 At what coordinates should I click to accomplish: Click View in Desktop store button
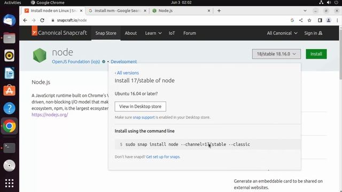[x=140, y=107]
